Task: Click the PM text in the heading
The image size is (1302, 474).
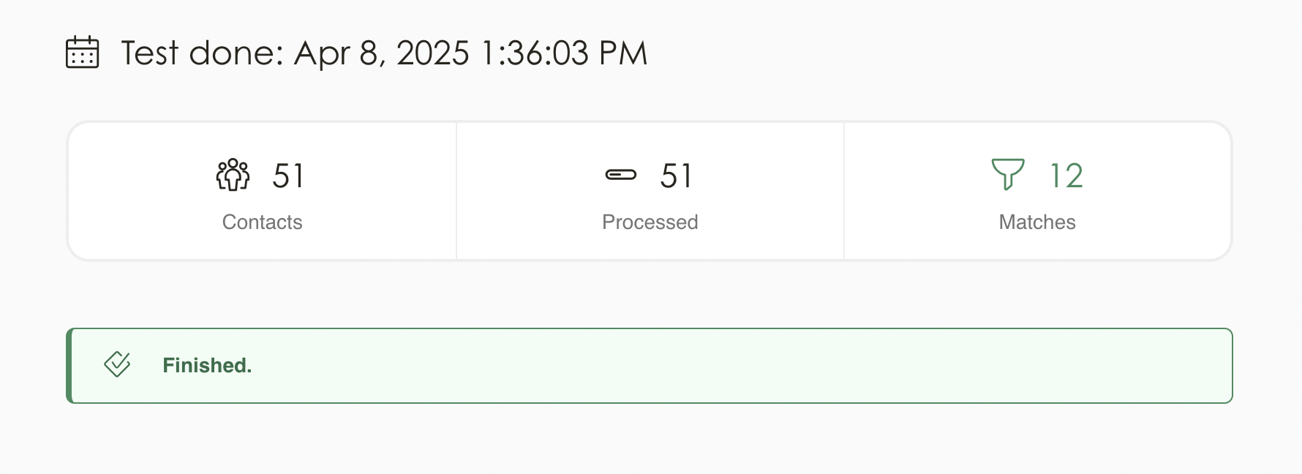Action: point(622,53)
